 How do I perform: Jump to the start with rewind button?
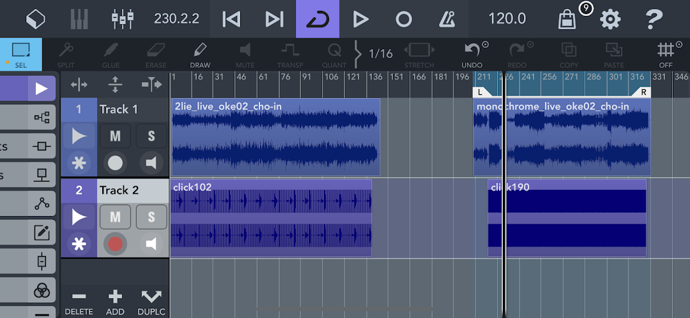pos(231,19)
